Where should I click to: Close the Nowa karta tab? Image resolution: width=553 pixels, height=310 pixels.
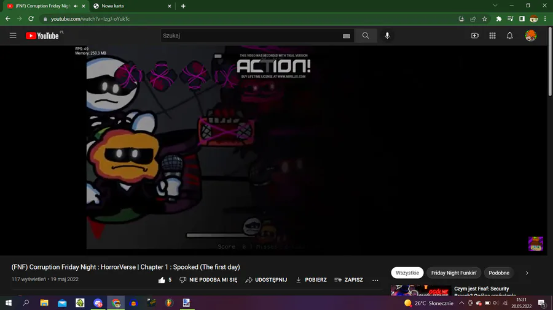point(170,6)
